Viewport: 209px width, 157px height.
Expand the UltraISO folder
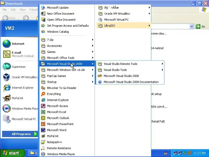point(124,26)
